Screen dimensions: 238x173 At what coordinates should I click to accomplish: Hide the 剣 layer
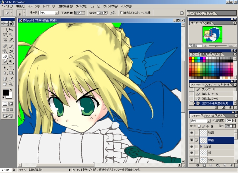click(192, 153)
